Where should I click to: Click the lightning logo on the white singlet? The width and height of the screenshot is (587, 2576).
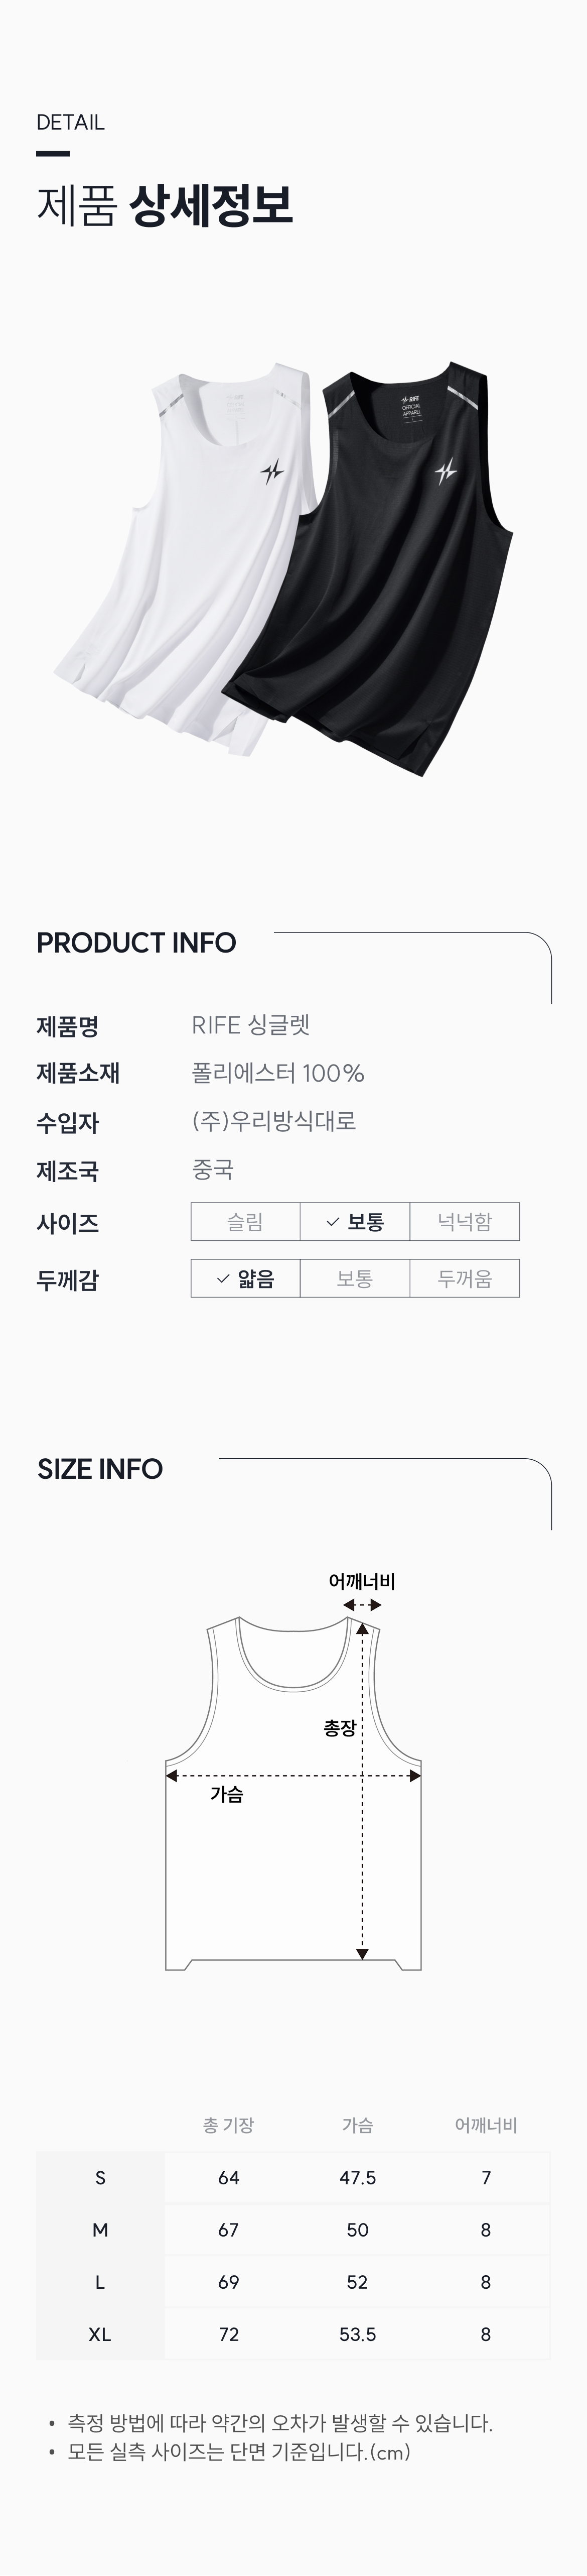271,470
